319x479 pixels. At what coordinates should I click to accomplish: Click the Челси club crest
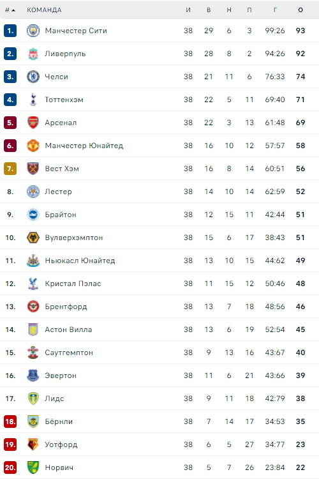pos(33,77)
